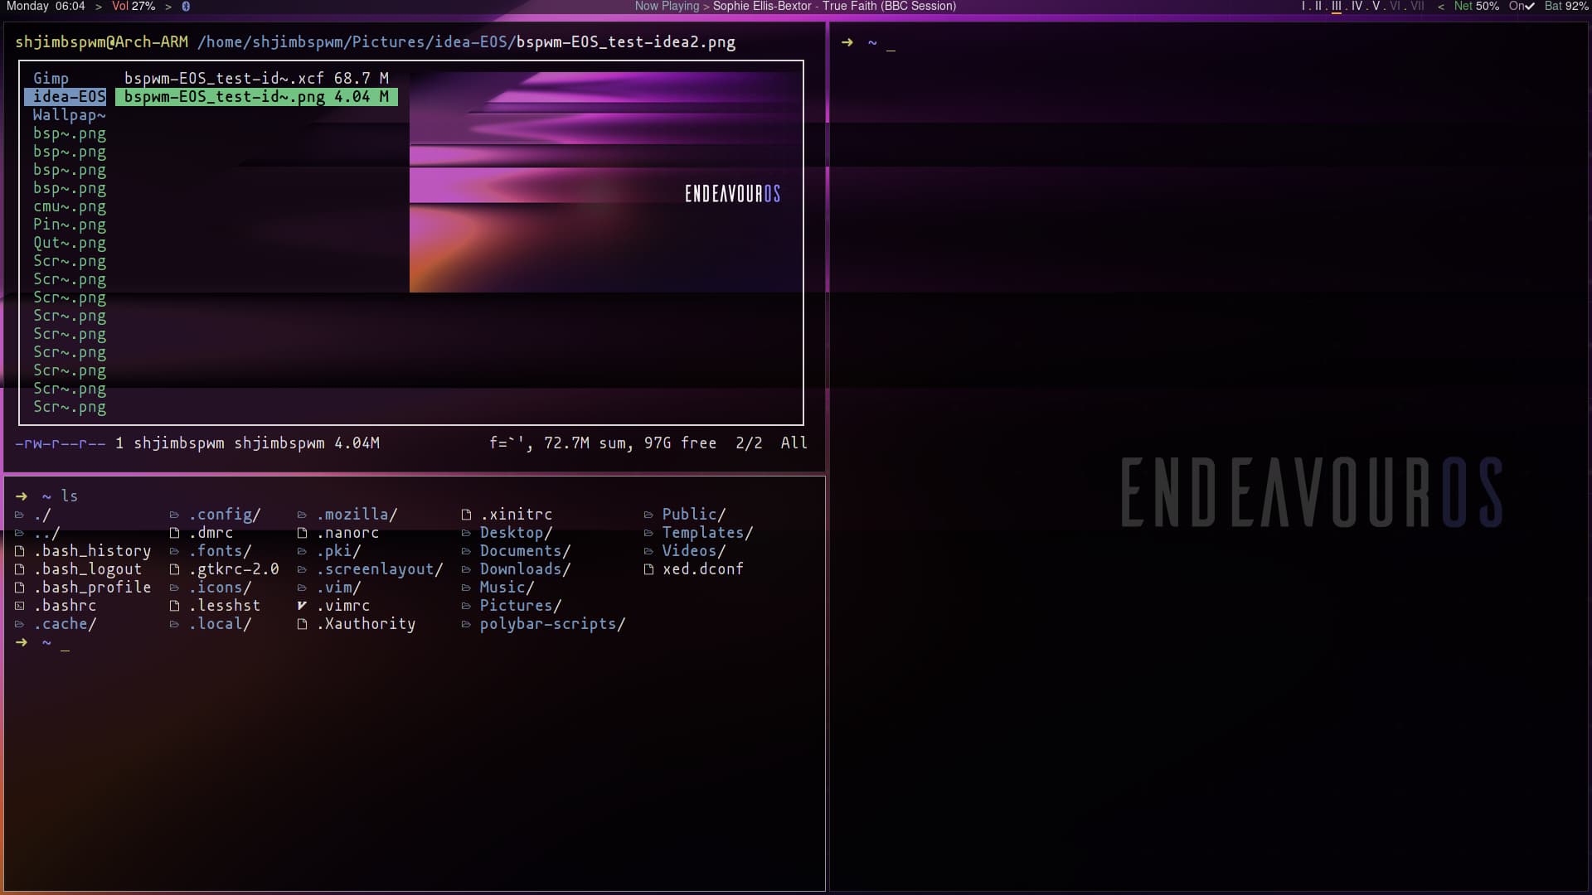Click the file icon beside .xinitrc
This screenshot has height=895, width=1592.
tap(466, 515)
